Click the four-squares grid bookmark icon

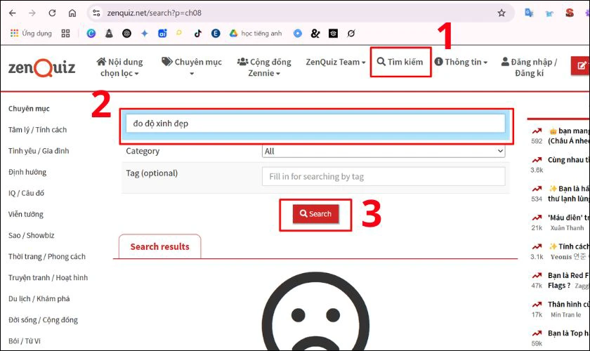(65, 34)
